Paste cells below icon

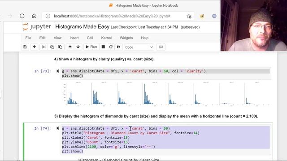point(60,47)
